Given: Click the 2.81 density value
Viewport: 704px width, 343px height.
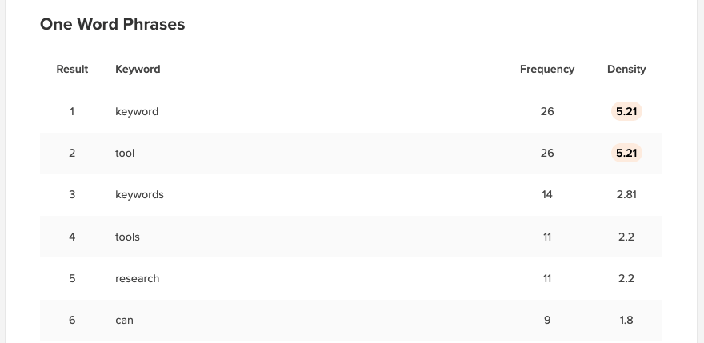Looking at the screenshot, I should click(x=626, y=195).
